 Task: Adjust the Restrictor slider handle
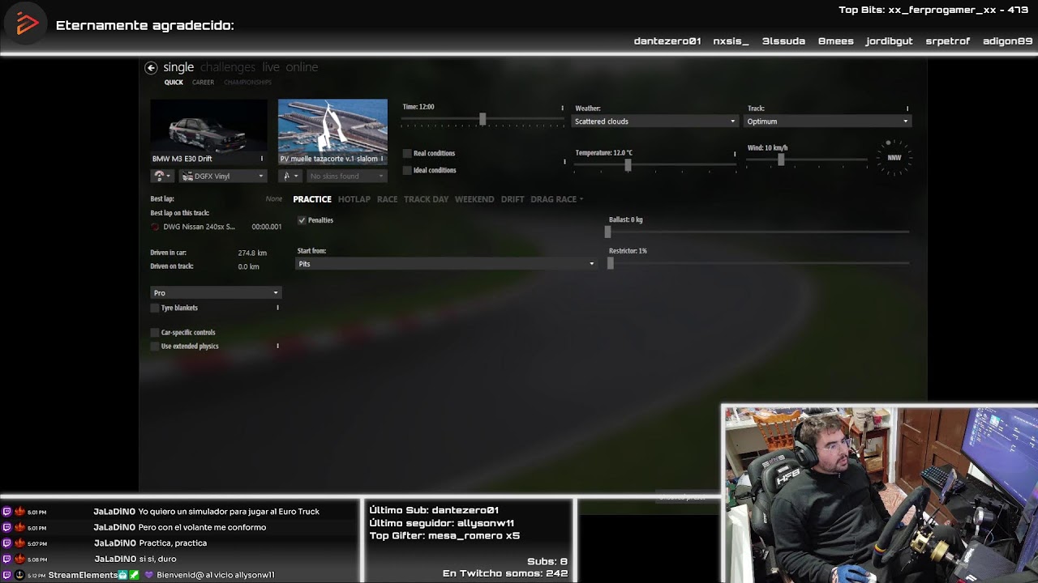tap(611, 263)
